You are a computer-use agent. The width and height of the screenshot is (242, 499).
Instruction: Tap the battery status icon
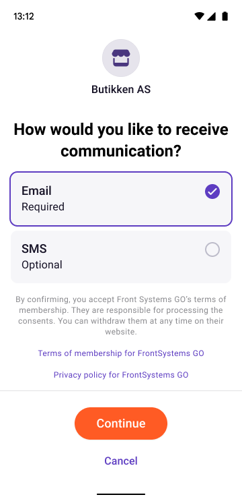click(225, 16)
